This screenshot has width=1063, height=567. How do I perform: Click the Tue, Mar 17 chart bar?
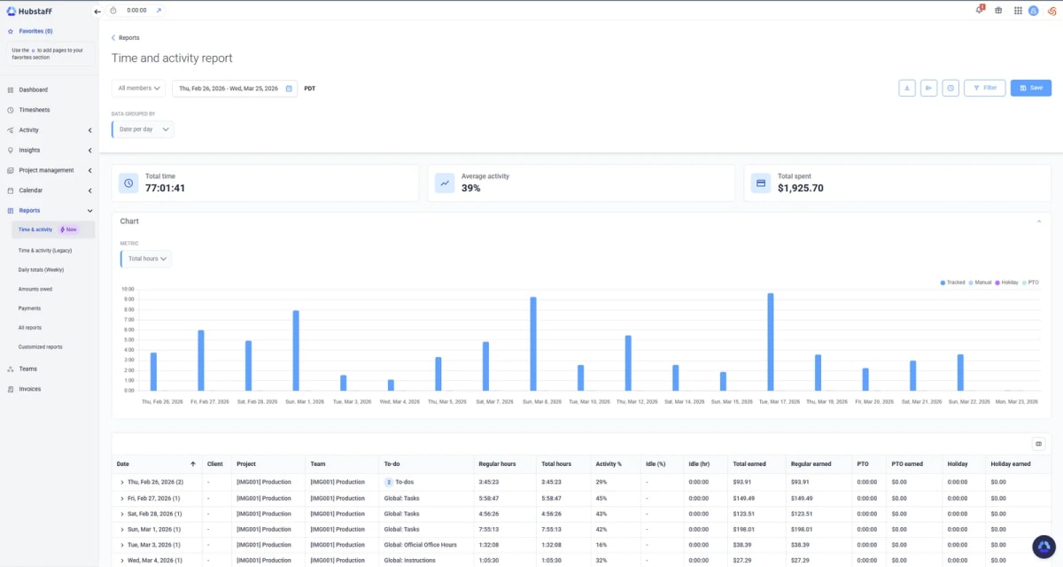[x=771, y=342]
